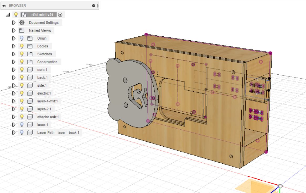Click the back:1 component icon
This screenshot has width=306, height=193.
(30, 78)
